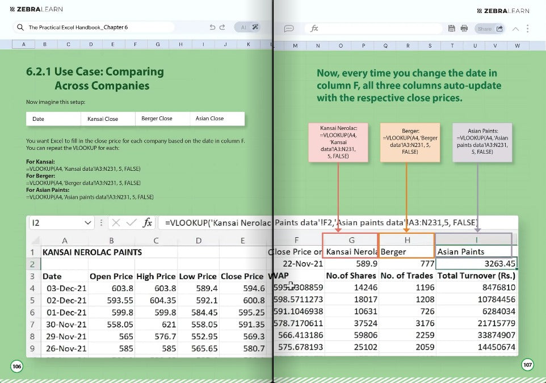This screenshot has height=383, width=546.
Task: Click the cell showing 589.9
Action: coord(352,264)
